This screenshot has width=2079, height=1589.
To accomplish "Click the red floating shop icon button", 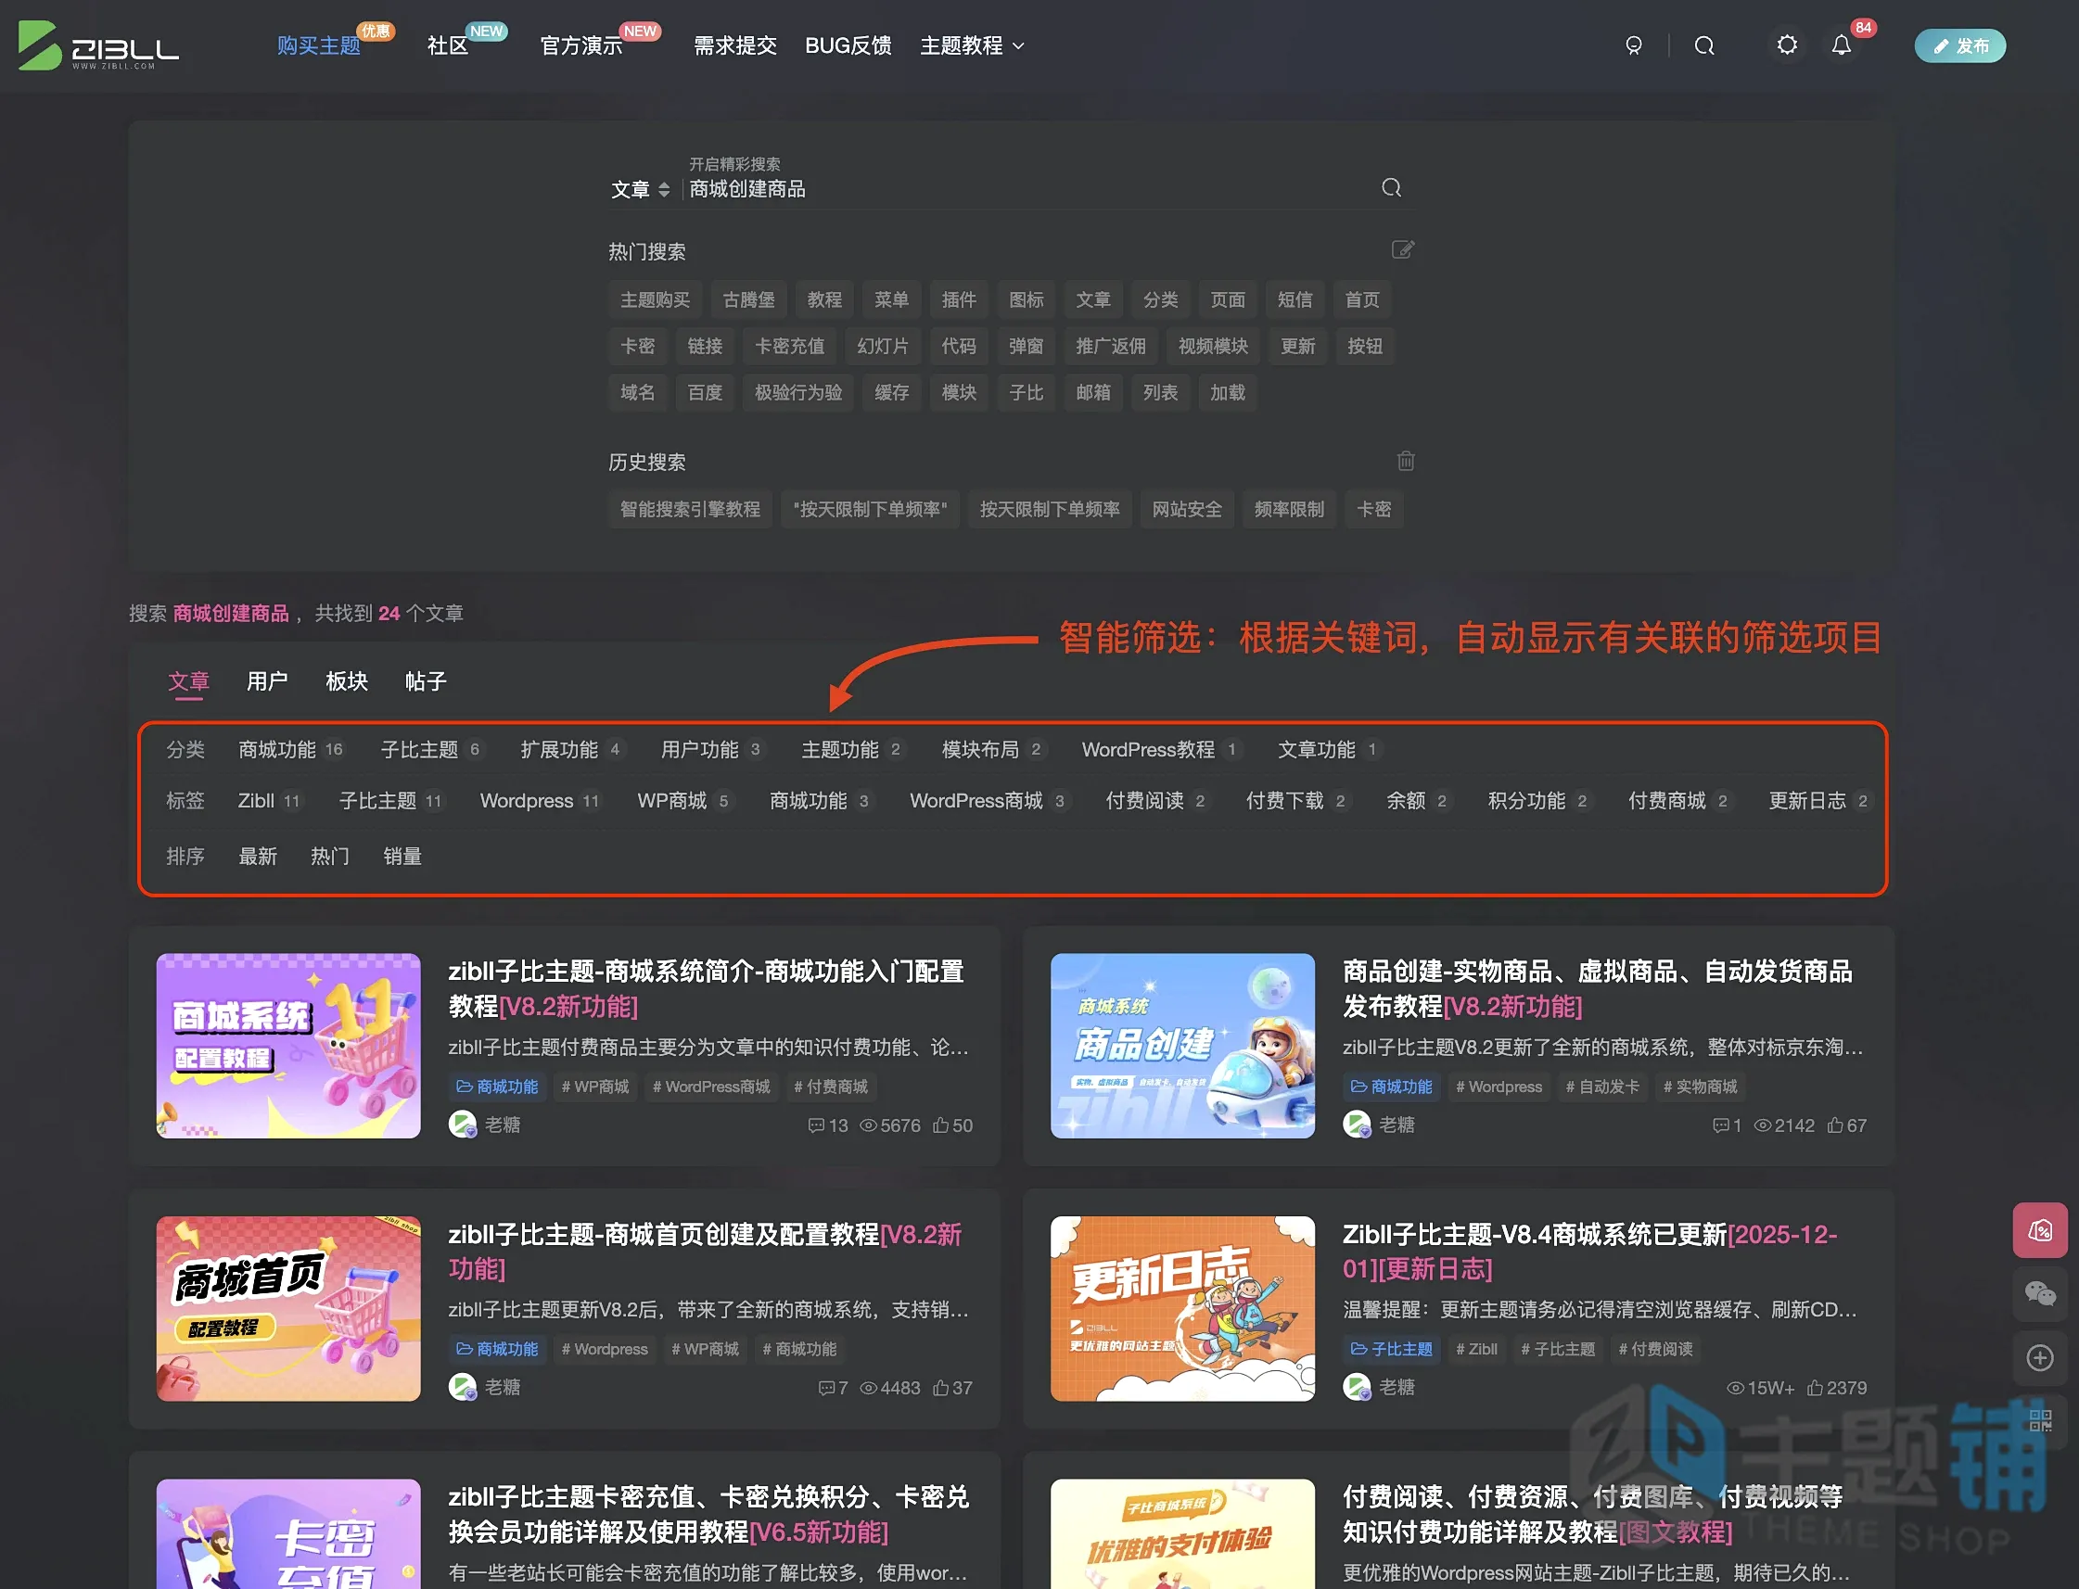I will 2040,1230.
